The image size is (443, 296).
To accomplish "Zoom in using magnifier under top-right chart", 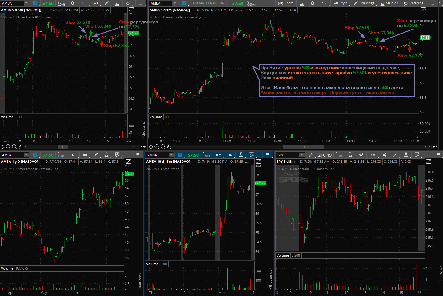I will click(157, 147).
